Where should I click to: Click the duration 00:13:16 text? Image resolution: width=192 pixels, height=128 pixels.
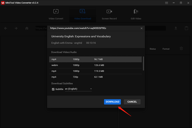coord(91,43)
